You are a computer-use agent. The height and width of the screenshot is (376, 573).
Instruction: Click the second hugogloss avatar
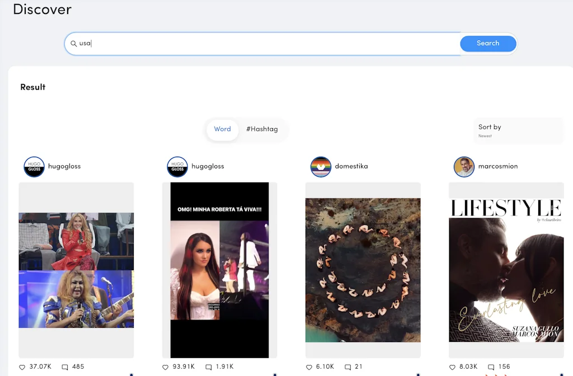pyautogui.click(x=177, y=167)
